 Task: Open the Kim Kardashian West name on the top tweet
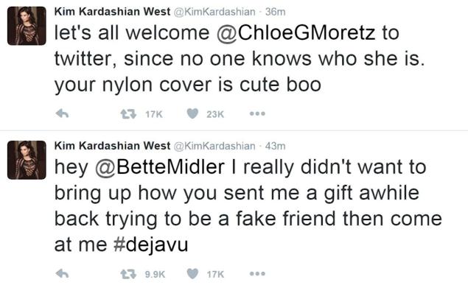[112, 12]
